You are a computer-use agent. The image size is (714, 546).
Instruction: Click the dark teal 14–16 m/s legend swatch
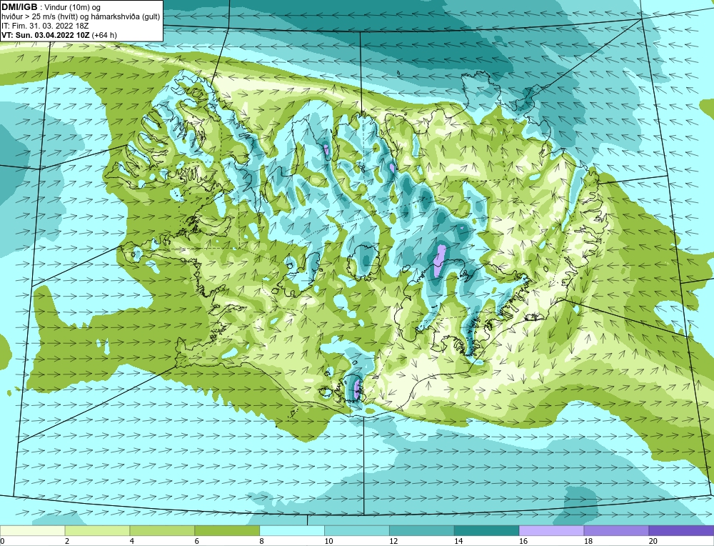487,530
